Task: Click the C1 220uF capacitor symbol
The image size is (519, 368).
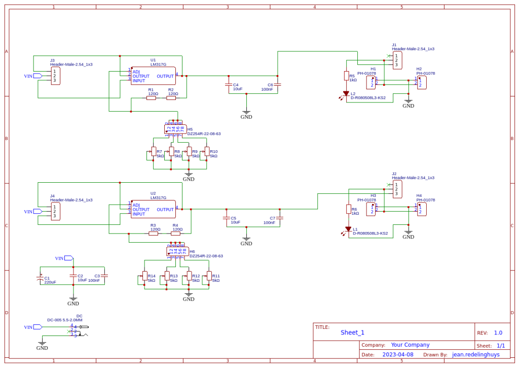Action: tap(40, 279)
